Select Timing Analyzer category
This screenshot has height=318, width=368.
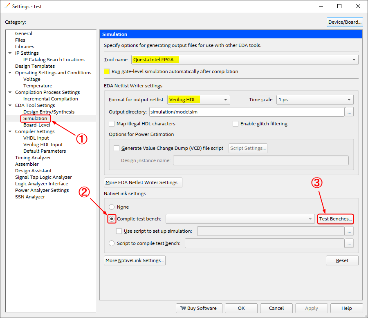click(x=33, y=158)
